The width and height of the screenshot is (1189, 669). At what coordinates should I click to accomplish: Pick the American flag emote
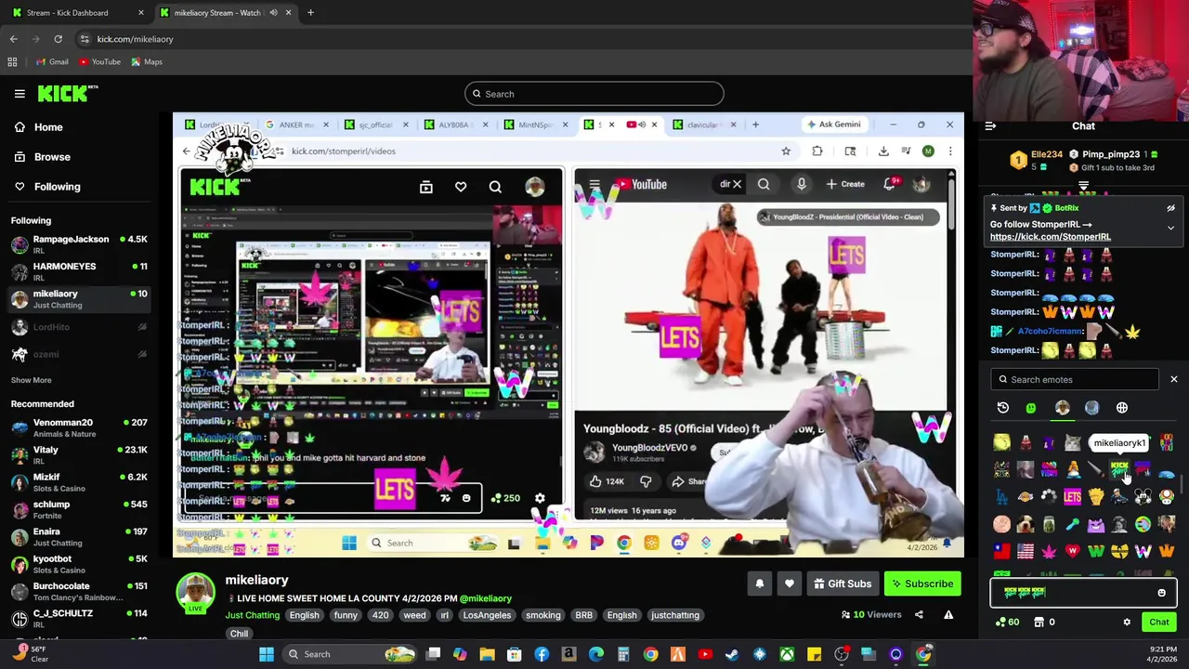tap(1026, 551)
